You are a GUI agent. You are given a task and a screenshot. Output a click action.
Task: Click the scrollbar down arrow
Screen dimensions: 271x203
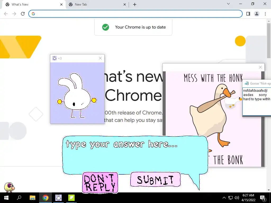pyautogui.click(x=269, y=190)
